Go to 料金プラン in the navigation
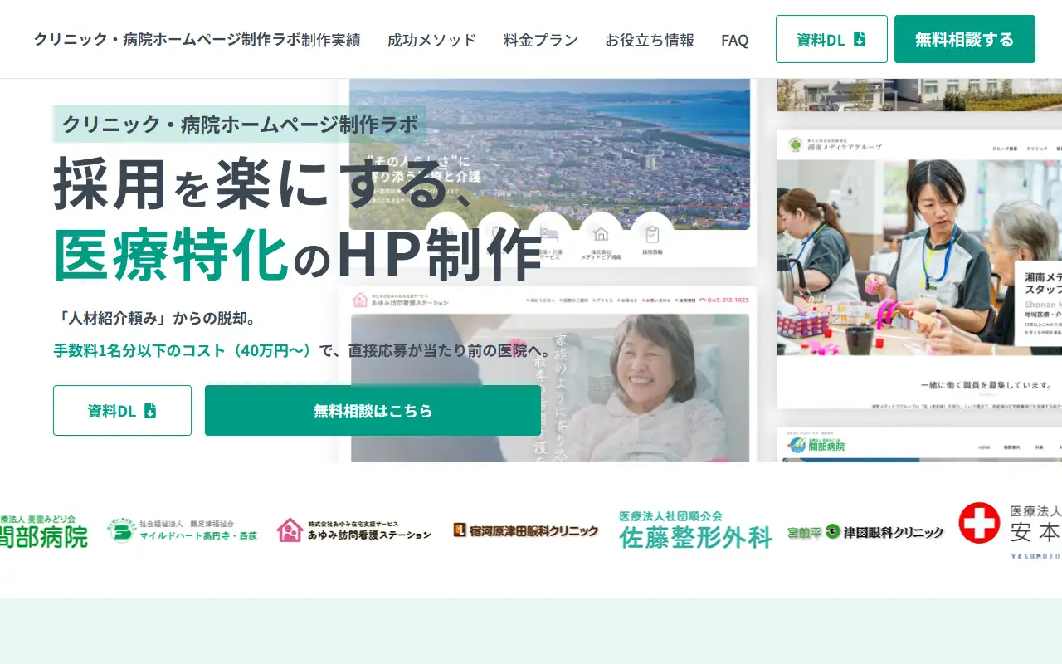This screenshot has height=664, width=1062. click(x=540, y=39)
